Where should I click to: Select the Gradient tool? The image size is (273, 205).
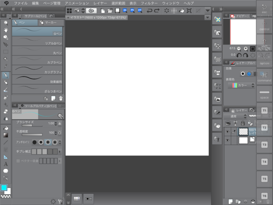[x=6, y=135]
